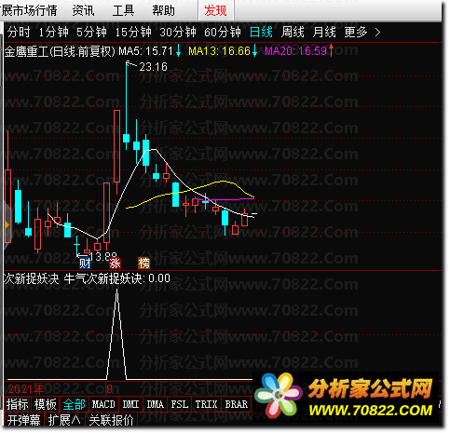Click the blue 财 marker icon
Viewport: 450px width, 433px height.
point(85,264)
